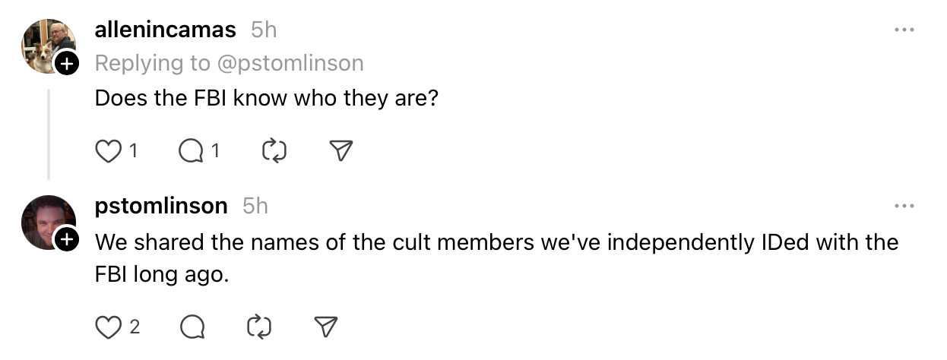The image size is (947, 360).
Task: View pstomlinson's profile picture
Action: (49, 223)
